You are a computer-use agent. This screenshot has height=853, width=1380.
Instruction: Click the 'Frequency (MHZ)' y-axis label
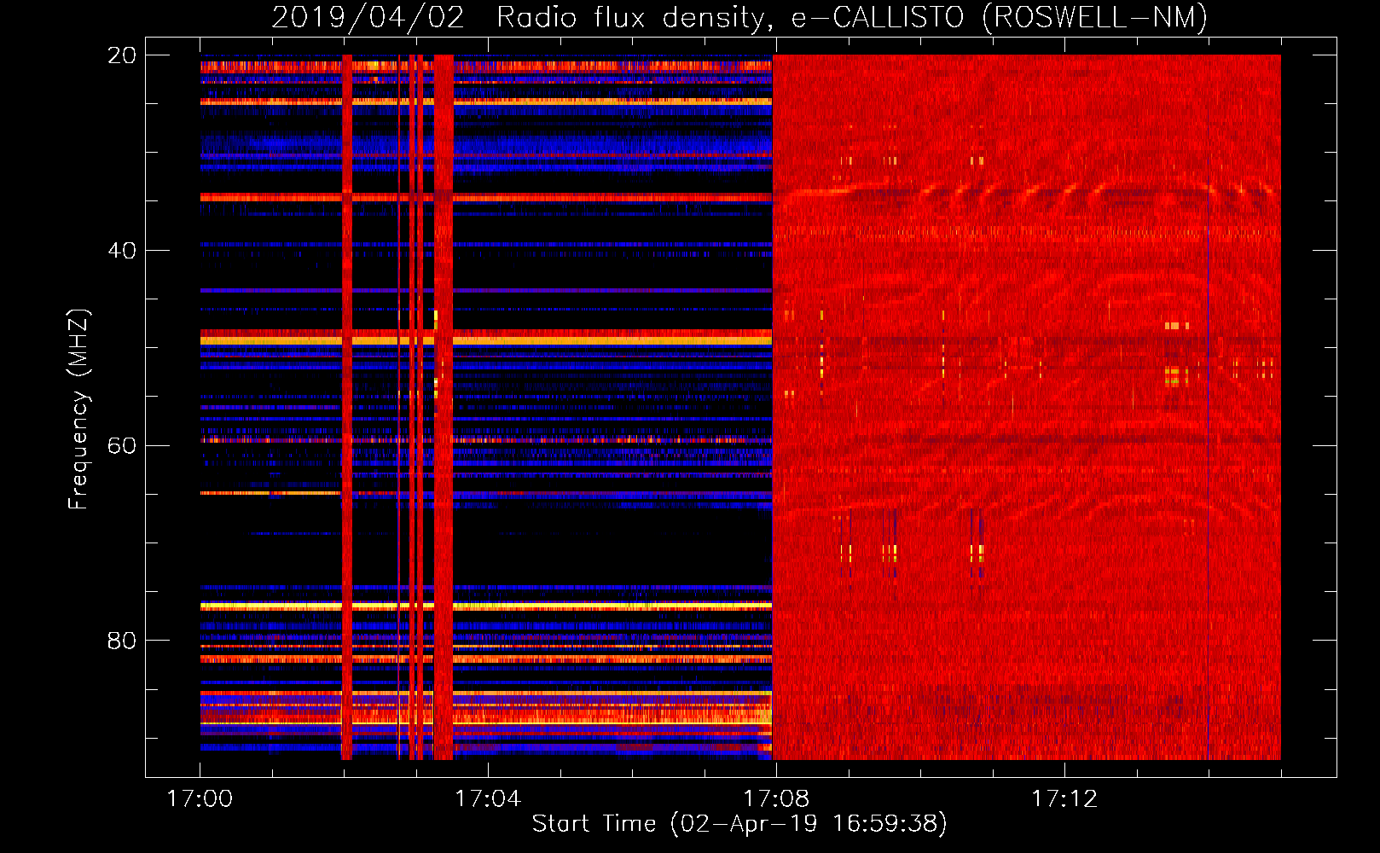78,409
